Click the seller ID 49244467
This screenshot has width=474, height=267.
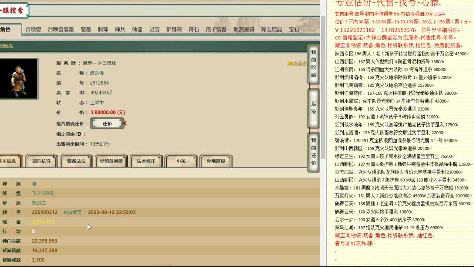click(x=101, y=93)
